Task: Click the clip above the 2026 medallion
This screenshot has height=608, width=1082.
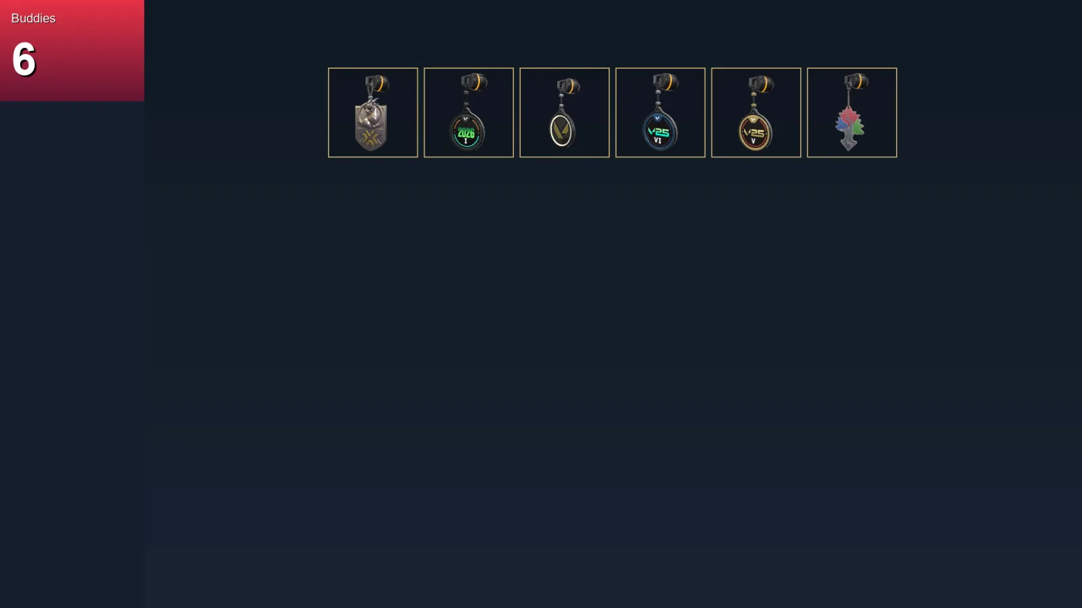Action: pos(474,82)
